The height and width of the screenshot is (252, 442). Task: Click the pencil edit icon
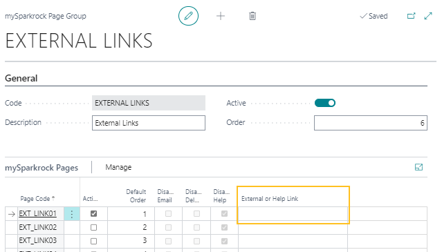tap(188, 16)
